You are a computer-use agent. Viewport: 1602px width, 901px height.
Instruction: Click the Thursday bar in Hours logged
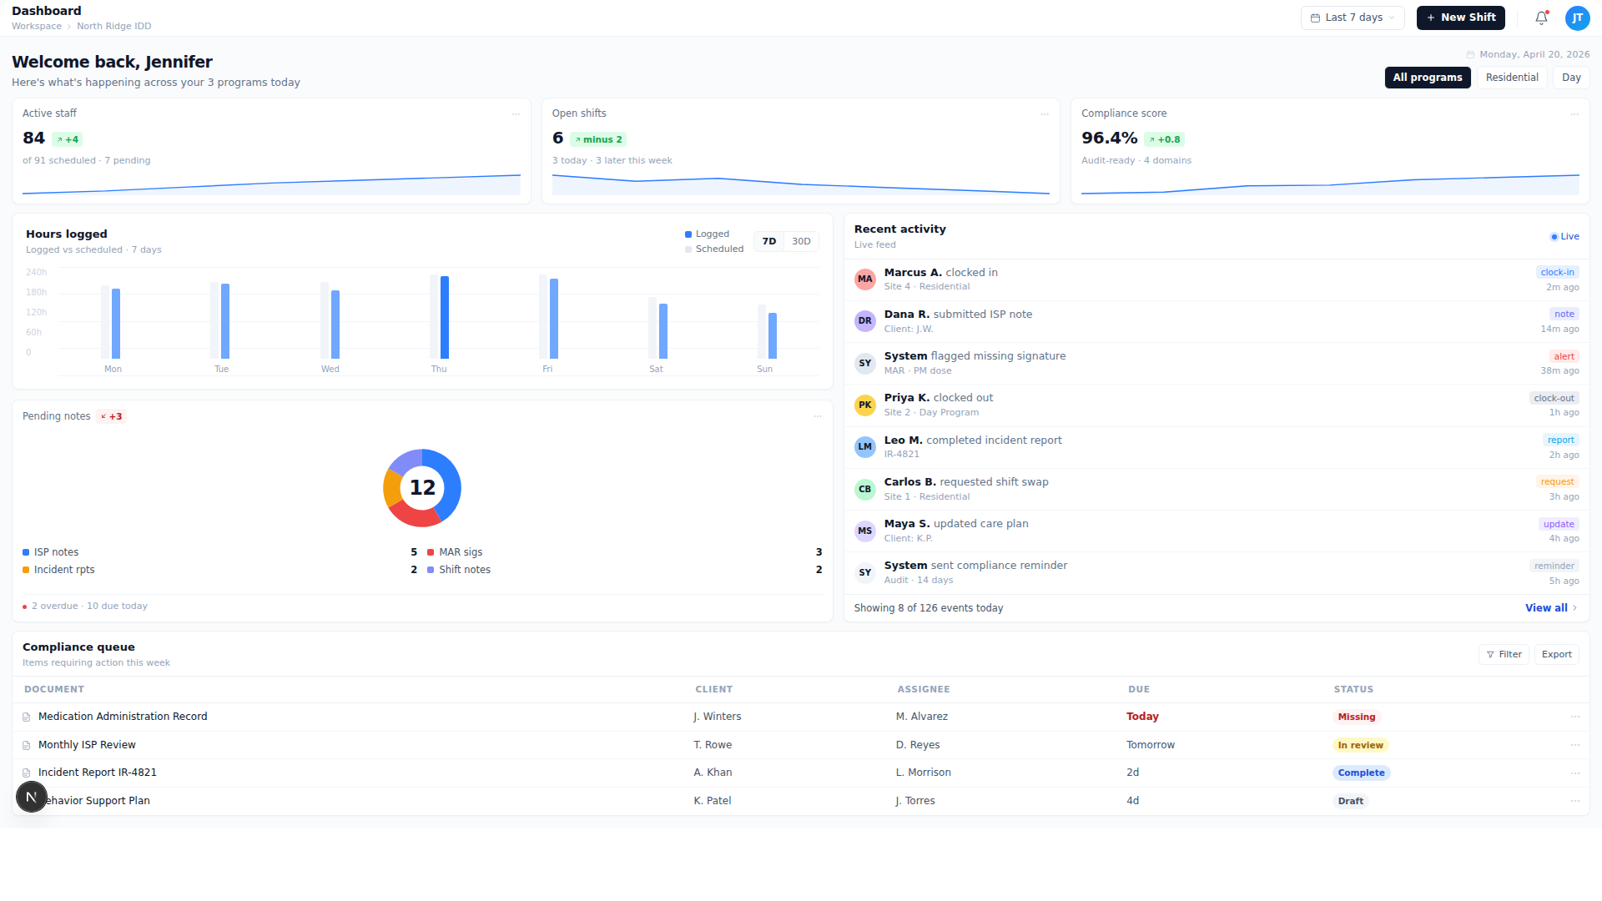[445, 318]
